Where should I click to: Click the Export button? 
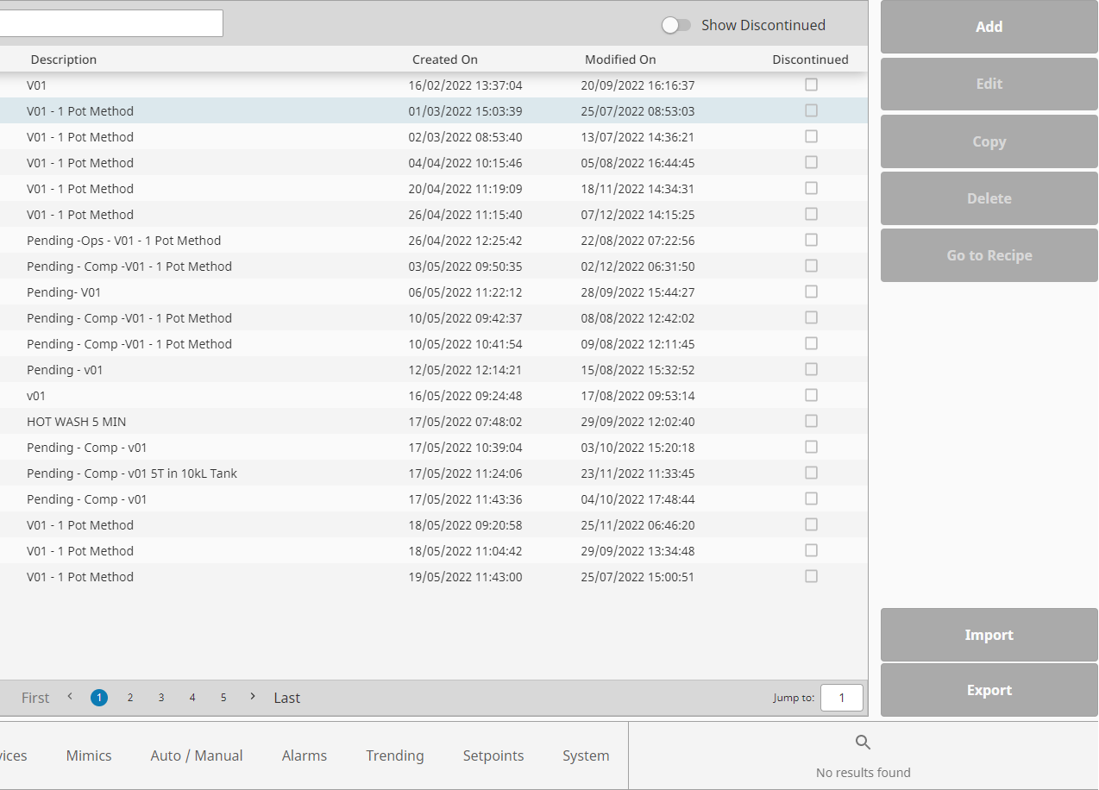[989, 690]
